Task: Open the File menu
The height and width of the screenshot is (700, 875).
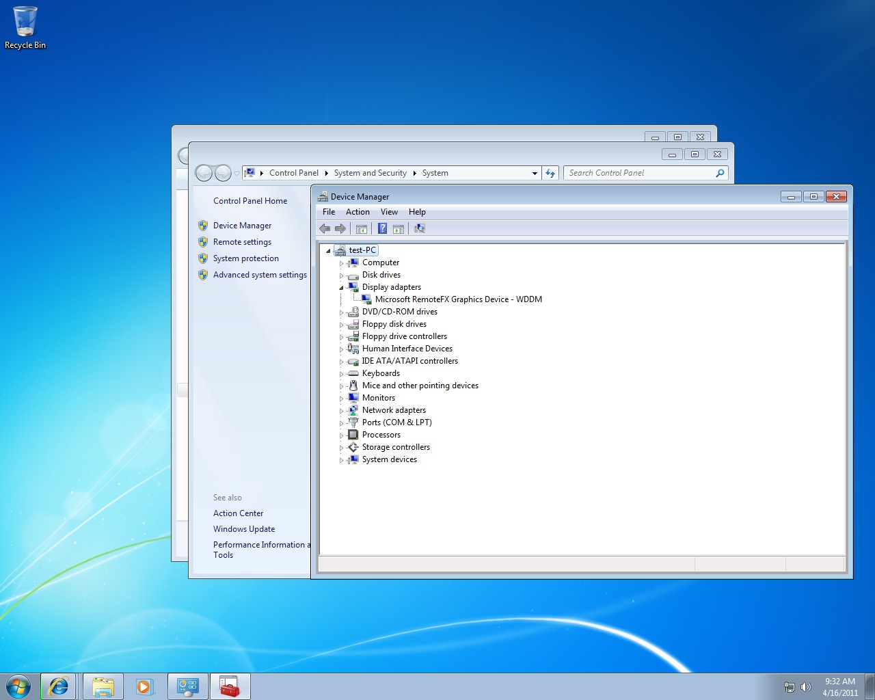Action: pos(329,212)
